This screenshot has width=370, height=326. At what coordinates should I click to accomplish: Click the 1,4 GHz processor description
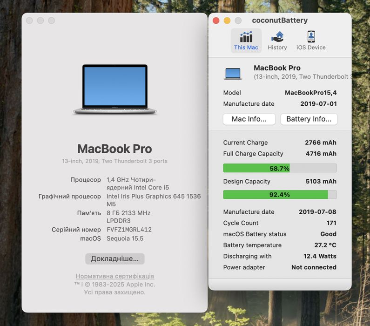138,183
